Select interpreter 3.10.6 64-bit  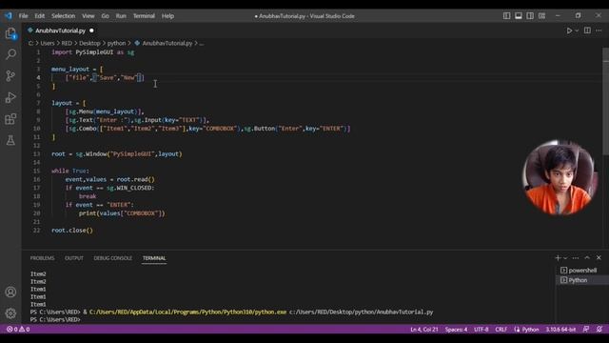click(560, 329)
